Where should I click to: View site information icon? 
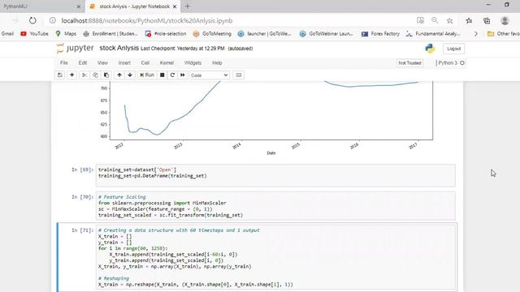tap(53, 20)
